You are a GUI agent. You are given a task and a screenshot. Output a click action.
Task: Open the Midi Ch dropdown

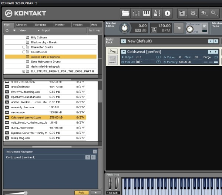point(158,62)
